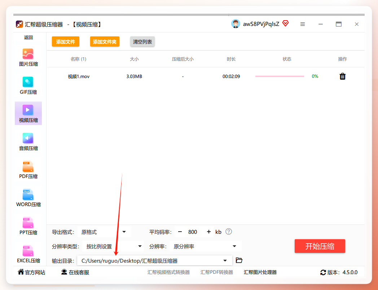Open the PDF压缩 tool

click(28, 170)
